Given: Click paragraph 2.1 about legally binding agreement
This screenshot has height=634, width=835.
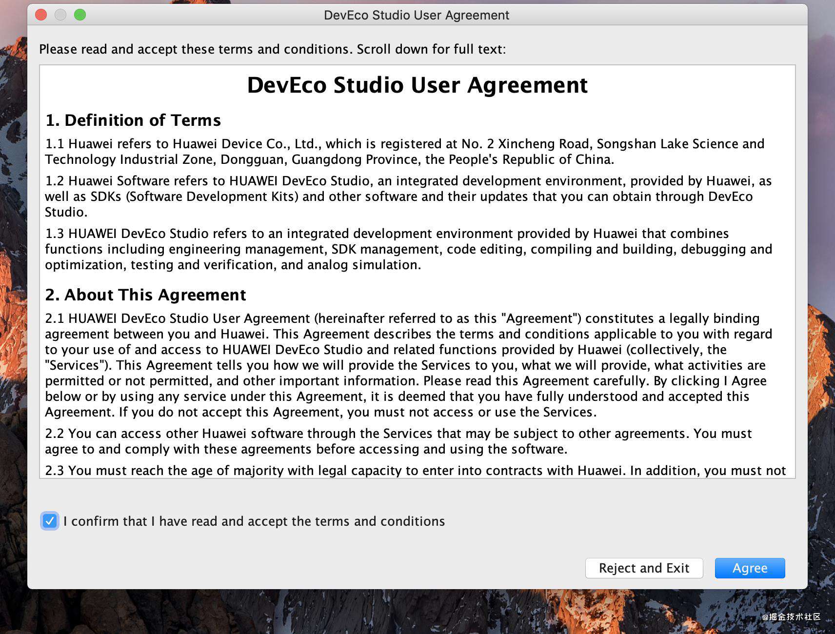Looking at the screenshot, I should click(409, 365).
